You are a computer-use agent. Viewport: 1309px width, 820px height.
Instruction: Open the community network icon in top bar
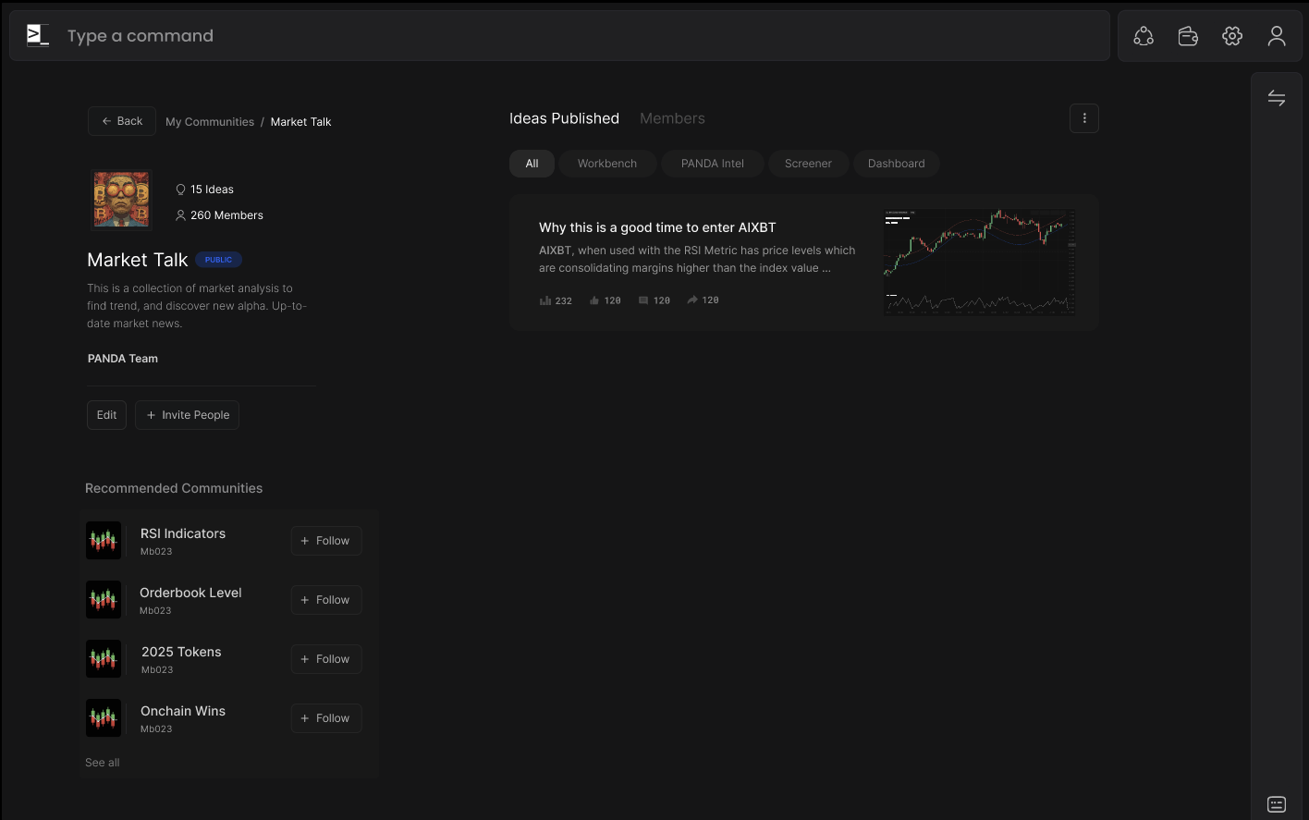coord(1144,36)
